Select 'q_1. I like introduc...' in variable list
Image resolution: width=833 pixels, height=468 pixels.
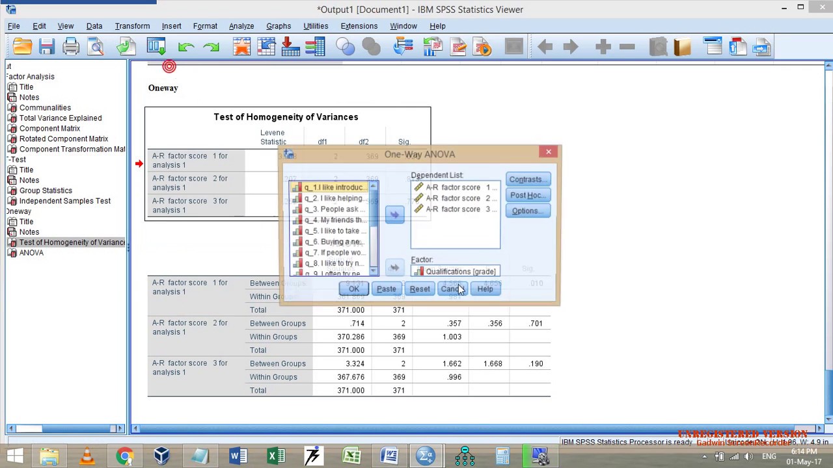point(330,187)
